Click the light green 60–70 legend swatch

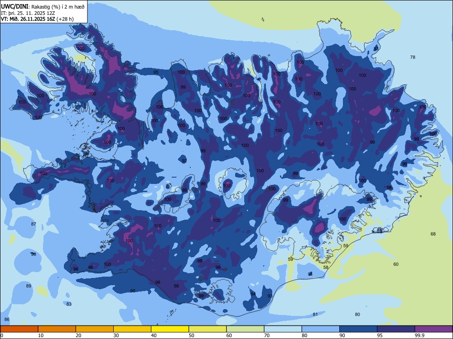pos(245,329)
